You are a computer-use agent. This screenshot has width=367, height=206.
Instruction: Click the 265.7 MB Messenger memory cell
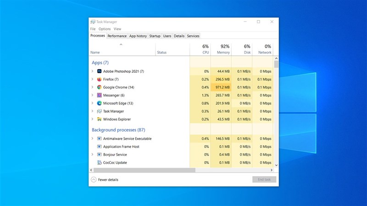pyautogui.click(x=221, y=95)
